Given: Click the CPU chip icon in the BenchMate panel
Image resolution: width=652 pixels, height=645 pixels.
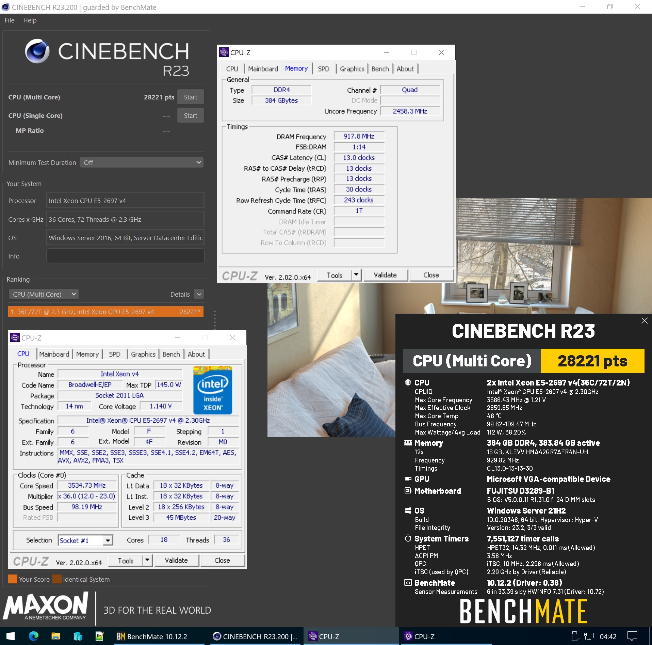Looking at the screenshot, I should pos(408,382).
